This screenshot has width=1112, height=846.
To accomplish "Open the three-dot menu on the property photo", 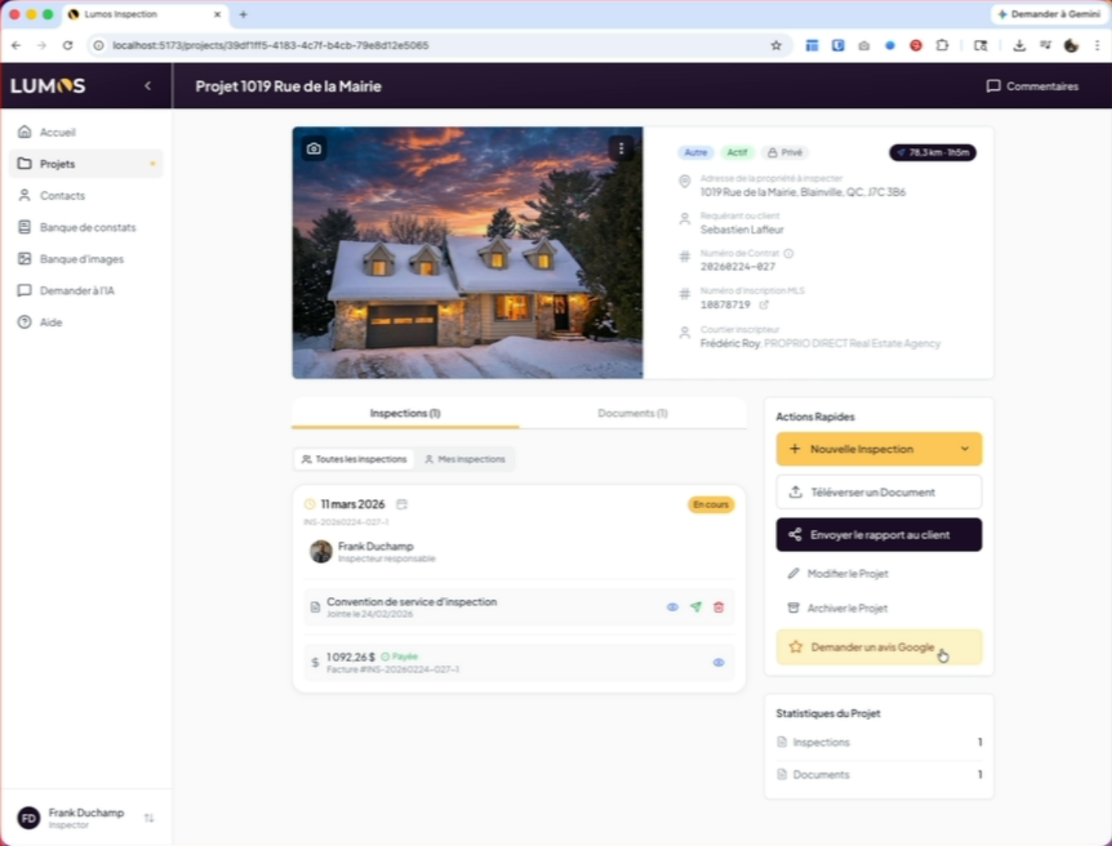I will (x=621, y=149).
